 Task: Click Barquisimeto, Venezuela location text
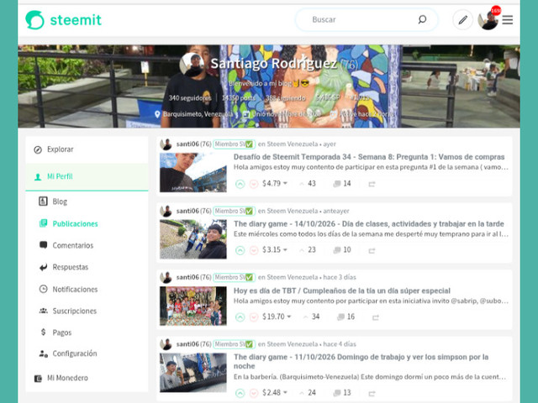point(198,114)
